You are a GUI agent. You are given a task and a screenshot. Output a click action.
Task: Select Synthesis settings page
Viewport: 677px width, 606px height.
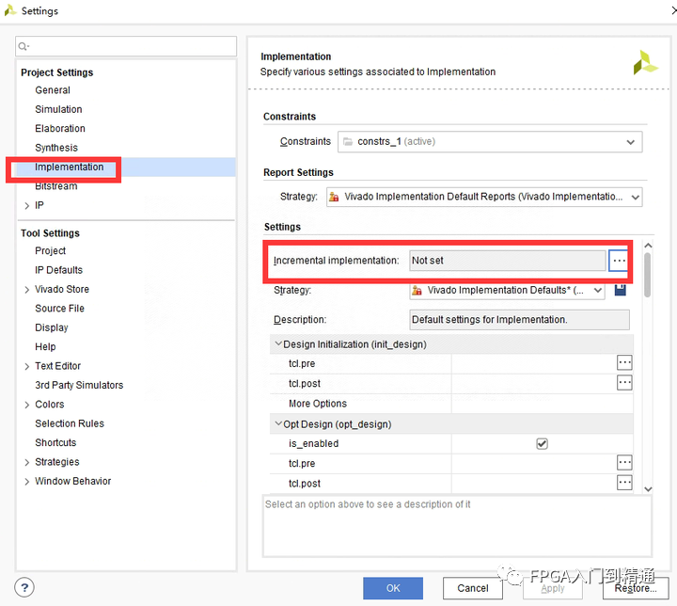click(56, 148)
